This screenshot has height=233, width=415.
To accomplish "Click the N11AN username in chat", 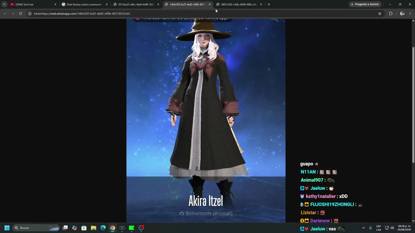I will tap(308, 172).
